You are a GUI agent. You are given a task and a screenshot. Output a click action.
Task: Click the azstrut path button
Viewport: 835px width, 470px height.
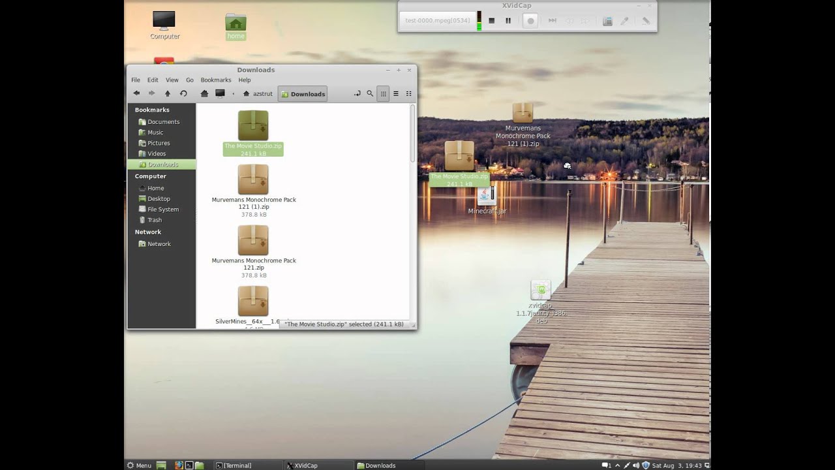(x=258, y=93)
